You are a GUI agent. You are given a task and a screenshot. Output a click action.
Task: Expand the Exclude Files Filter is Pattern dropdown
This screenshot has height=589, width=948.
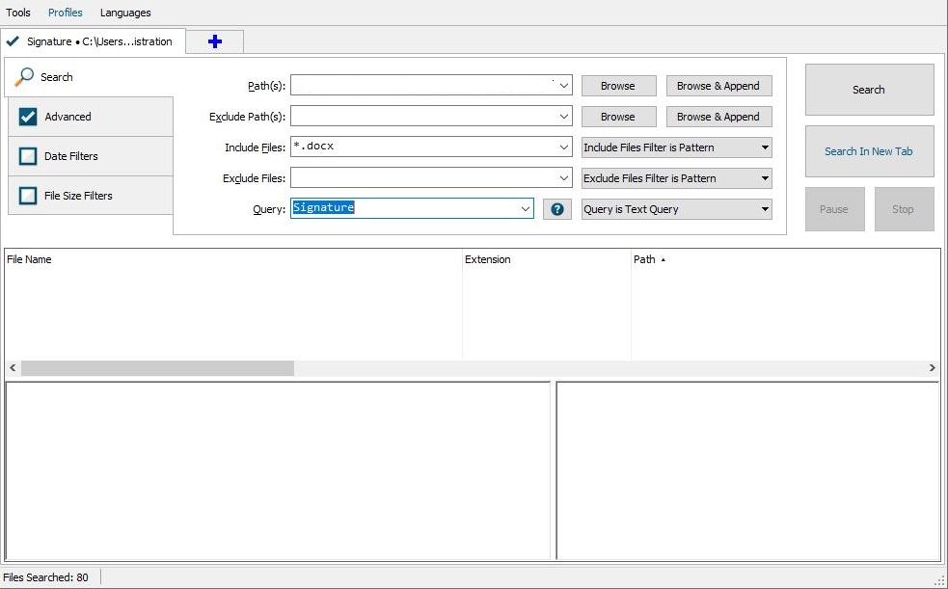click(x=676, y=178)
